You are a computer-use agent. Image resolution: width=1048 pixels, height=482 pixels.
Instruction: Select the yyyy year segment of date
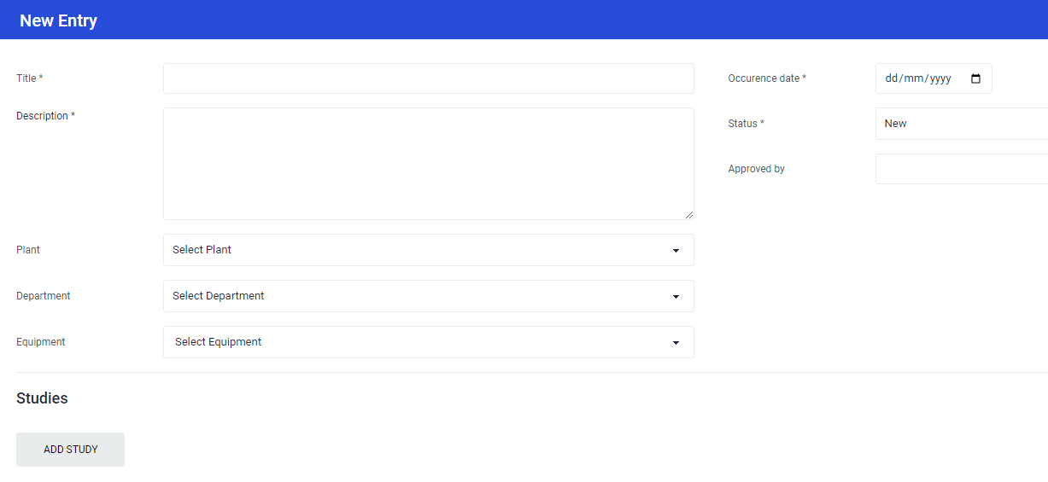coord(940,78)
